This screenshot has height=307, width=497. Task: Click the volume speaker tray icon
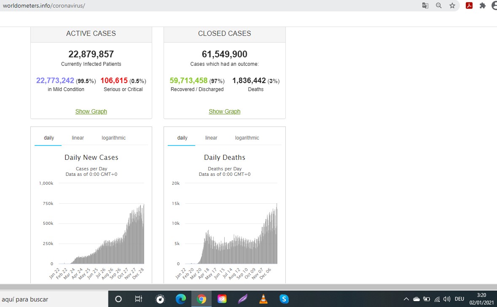tap(447, 299)
